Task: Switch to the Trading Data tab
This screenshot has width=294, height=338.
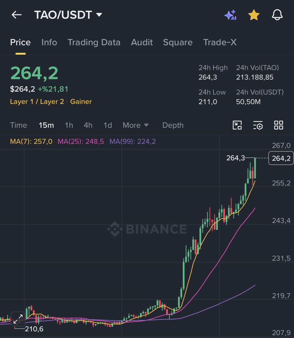Action: coord(94,42)
